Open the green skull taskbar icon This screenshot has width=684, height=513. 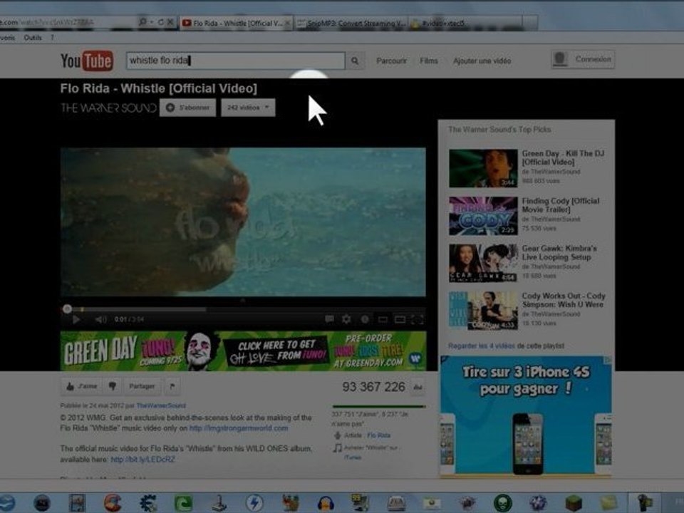502,502
